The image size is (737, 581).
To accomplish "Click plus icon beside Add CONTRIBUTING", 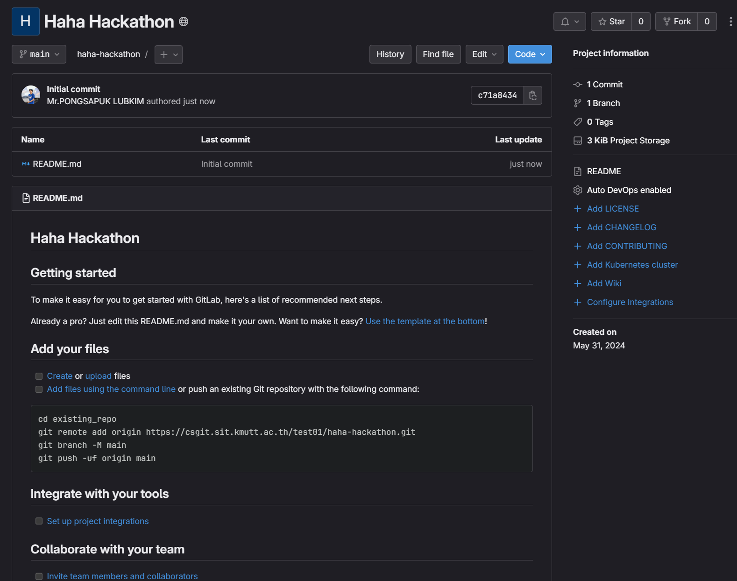I will pos(578,246).
